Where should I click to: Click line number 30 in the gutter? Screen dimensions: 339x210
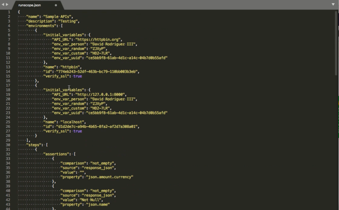[x=8, y=145]
